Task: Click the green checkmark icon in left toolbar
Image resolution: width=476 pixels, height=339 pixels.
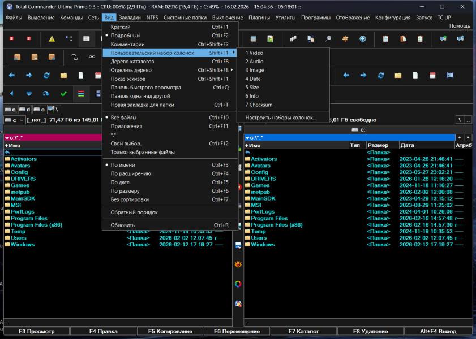Action: coord(63,94)
